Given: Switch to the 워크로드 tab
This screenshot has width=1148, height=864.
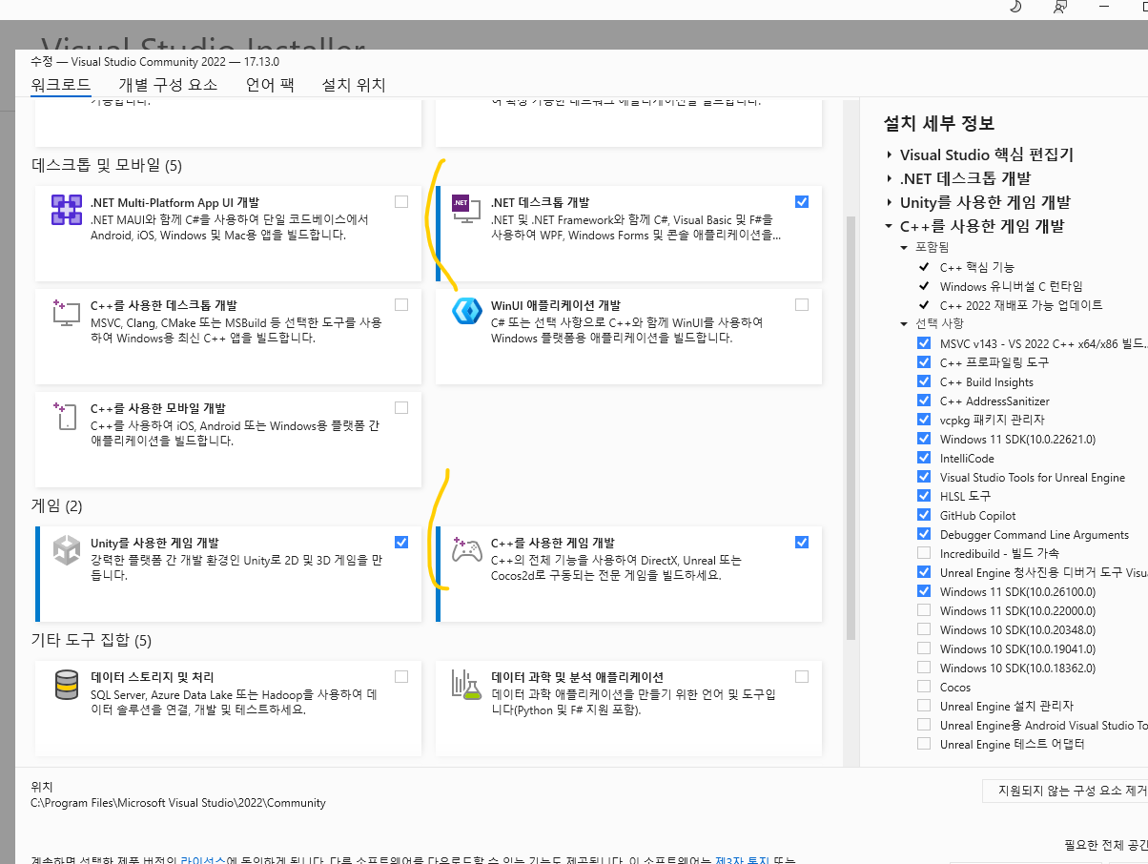Looking at the screenshot, I should click(61, 85).
